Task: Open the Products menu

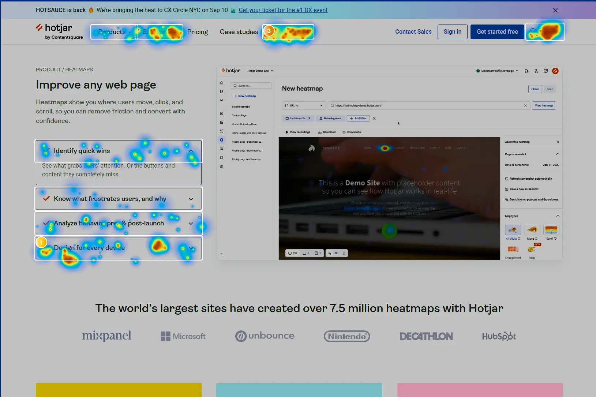Action: (x=113, y=32)
